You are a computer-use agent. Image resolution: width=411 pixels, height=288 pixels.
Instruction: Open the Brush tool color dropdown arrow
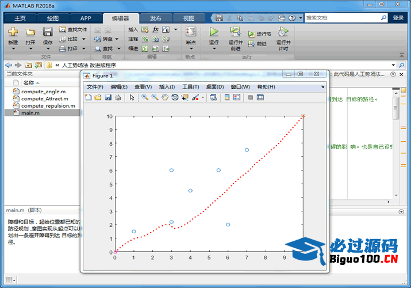[x=203, y=97]
